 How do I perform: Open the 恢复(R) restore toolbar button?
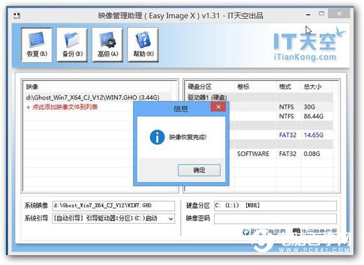(x=36, y=45)
